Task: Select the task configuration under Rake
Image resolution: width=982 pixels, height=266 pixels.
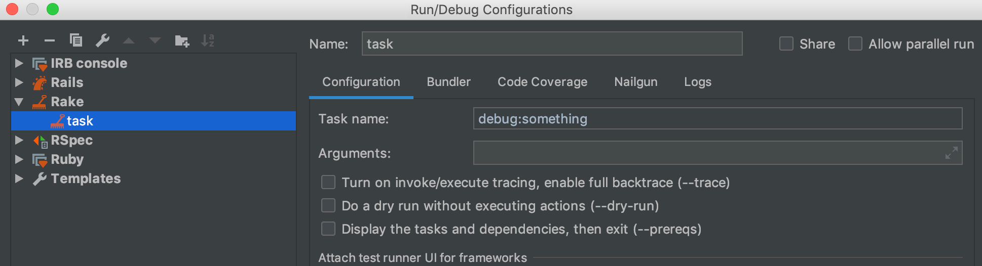Action: [154, 121]
